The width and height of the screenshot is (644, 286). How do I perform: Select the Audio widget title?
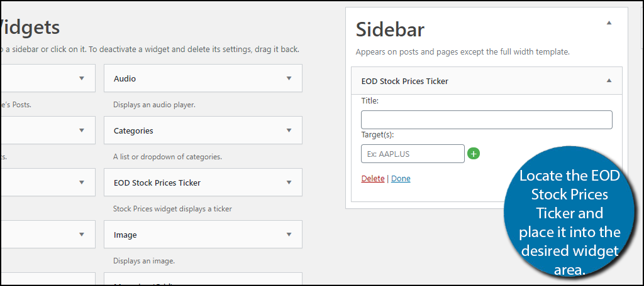[125, 78]
